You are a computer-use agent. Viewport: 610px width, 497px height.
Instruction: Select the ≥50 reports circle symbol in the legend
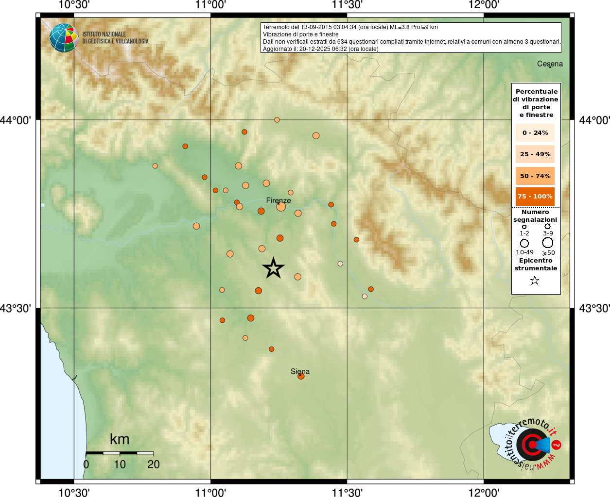tap(548, 243)
